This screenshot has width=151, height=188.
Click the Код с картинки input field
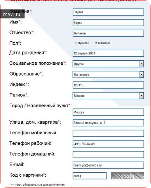89,176
